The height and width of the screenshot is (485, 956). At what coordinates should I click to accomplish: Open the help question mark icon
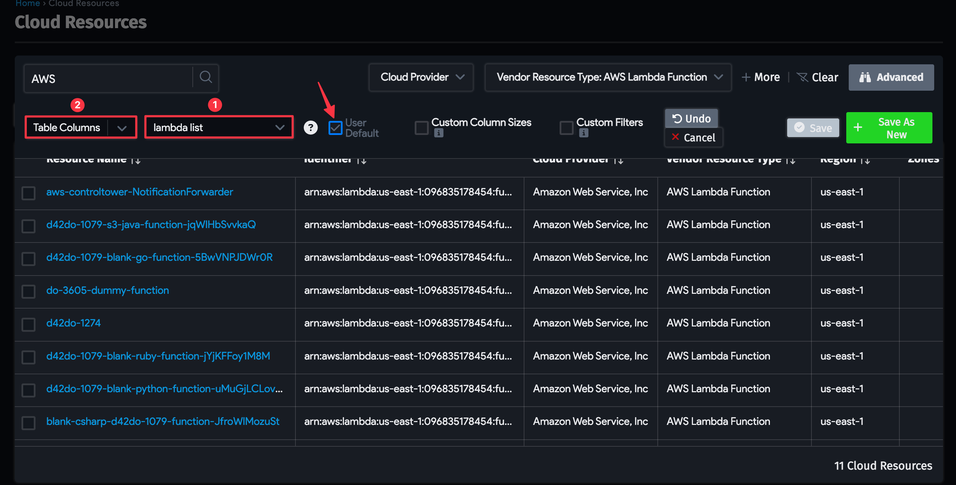coord(311,128)
